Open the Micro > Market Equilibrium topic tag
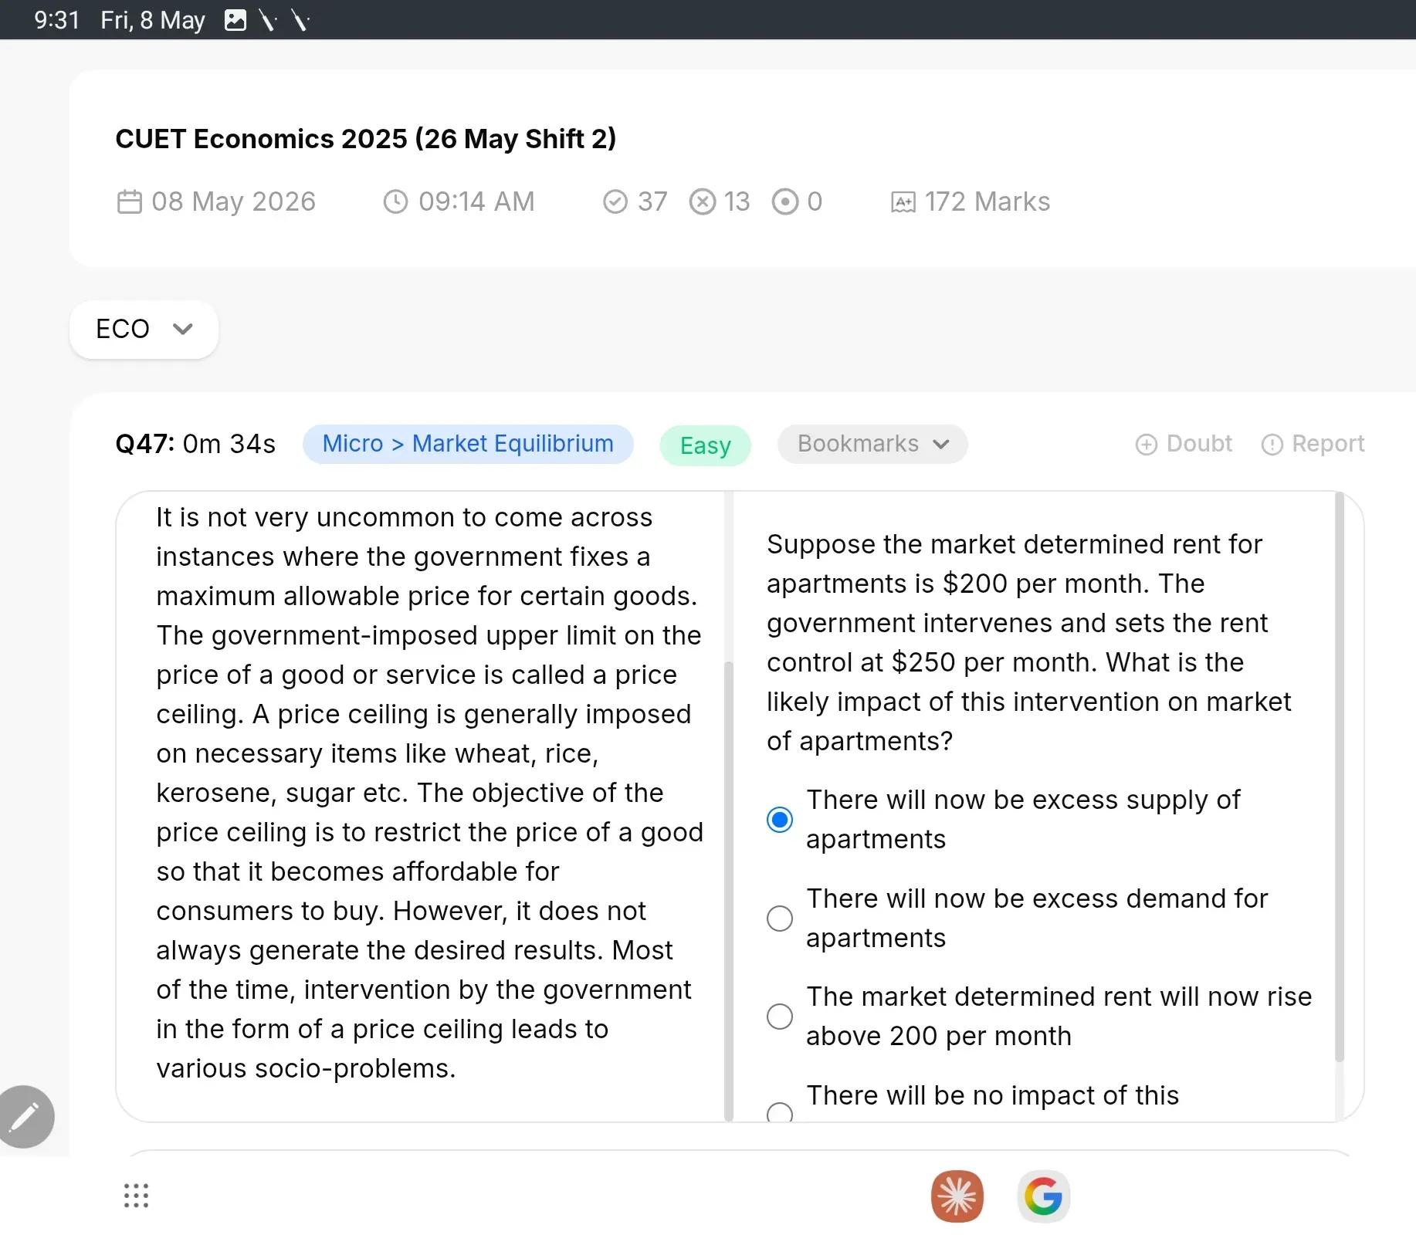This screenshot has height=1235, width=1416. coord(468,444)
